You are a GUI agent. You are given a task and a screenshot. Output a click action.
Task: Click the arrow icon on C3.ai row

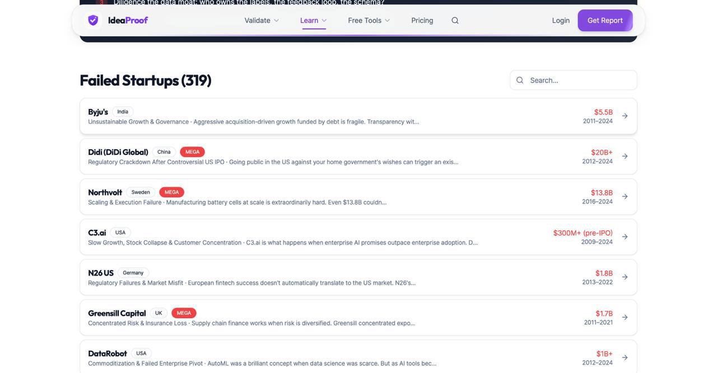(625, 237)
